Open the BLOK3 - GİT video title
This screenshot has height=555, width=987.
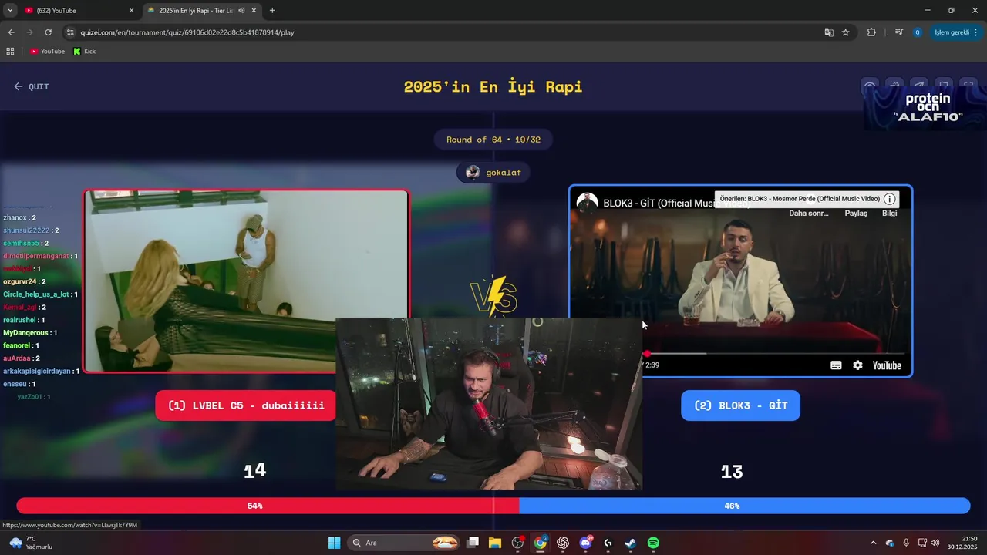(659, 203)
